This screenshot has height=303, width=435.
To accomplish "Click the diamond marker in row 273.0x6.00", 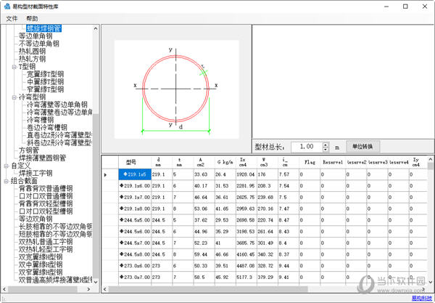I will 122,265.
